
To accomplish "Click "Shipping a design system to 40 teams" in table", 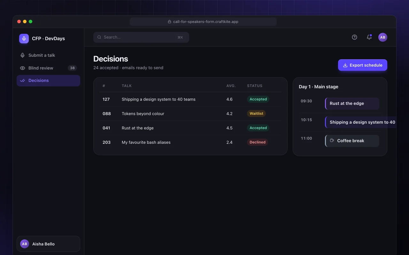I will [x=158, y=99].
